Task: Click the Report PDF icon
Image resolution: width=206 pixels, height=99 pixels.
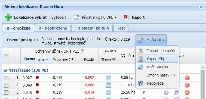Action: pos(126,17)
